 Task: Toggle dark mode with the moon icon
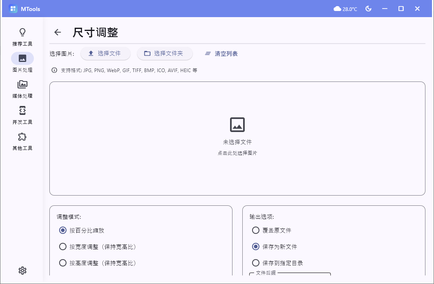click(x=368, y=8)
